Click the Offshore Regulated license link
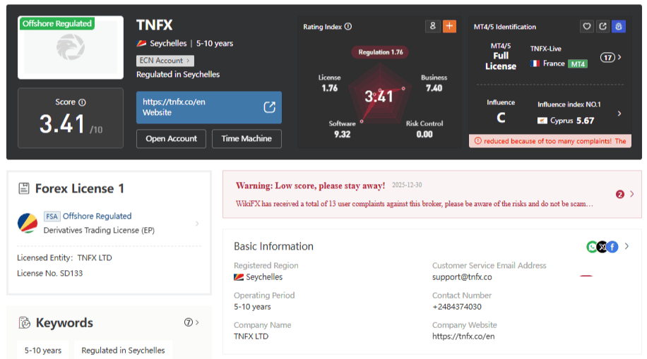The image size is (647, 359). (x=97, y=216)
